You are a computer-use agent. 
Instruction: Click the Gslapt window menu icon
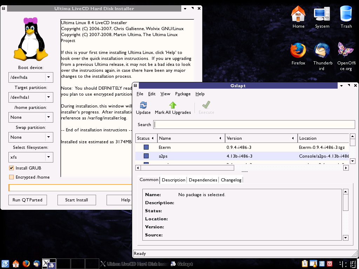[135, 85]
